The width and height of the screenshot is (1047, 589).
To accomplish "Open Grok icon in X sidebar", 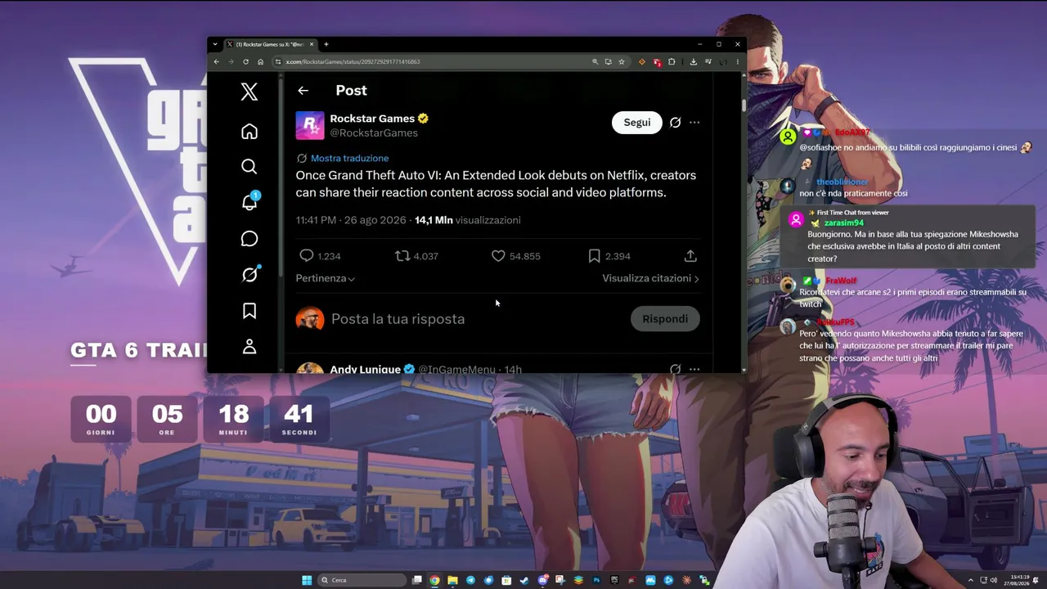I will [249, 275].
